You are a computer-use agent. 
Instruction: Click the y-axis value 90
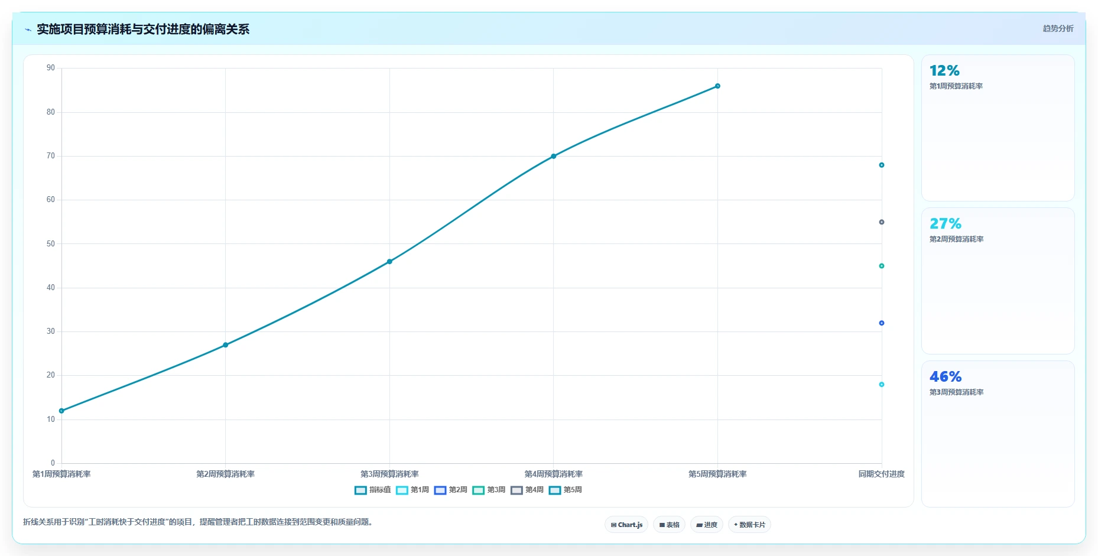coord(51,68)
